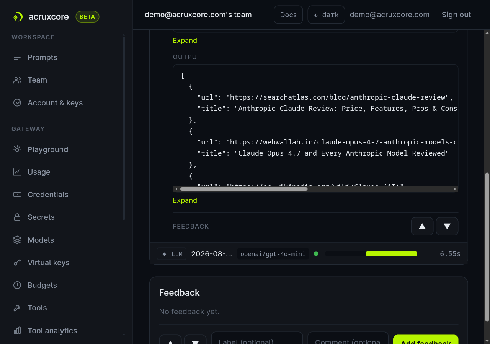Downvote the span with the down arrow
This screenshot has width=490, height=344.
(447, 226)
